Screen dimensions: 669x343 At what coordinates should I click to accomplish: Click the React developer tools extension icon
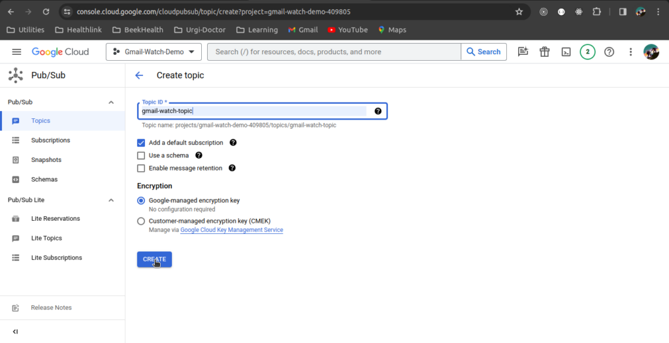tap(579, 12)
